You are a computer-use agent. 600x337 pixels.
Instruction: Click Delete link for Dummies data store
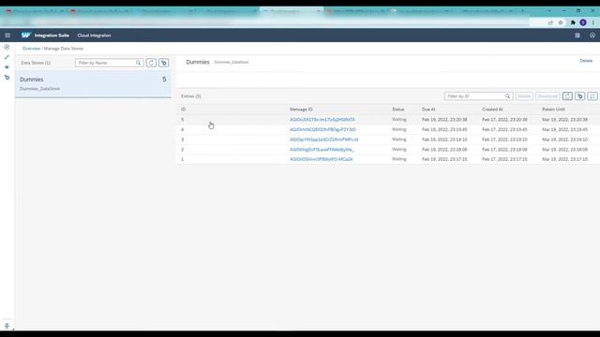(586, 61)
